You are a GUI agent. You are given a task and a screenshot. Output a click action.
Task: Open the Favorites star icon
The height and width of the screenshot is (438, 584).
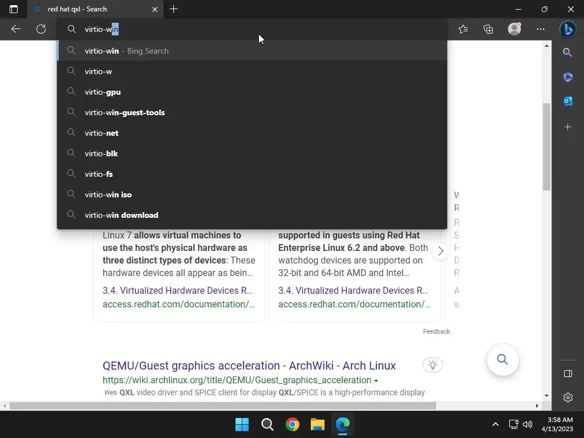[x=463, y=29]
